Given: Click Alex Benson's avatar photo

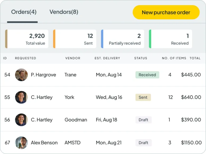Looking at the screenshot, I should click(21, 143).
